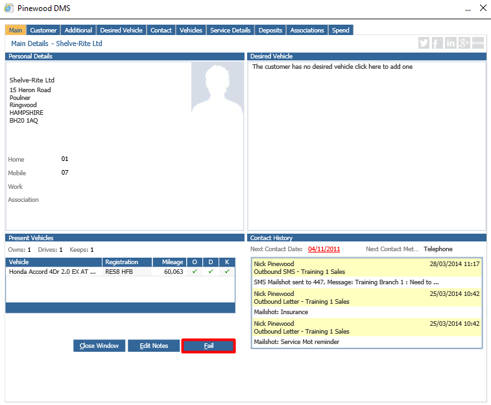Click the Home phone number 01

pos(65,158)
